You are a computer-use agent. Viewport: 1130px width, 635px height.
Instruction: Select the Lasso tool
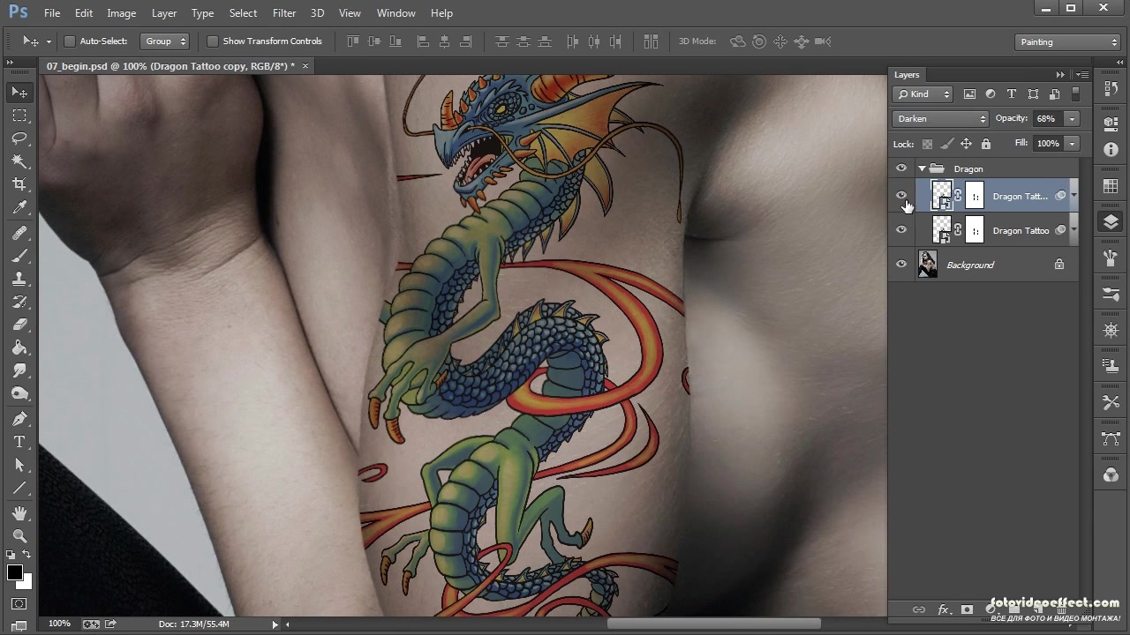coord(19,138)
